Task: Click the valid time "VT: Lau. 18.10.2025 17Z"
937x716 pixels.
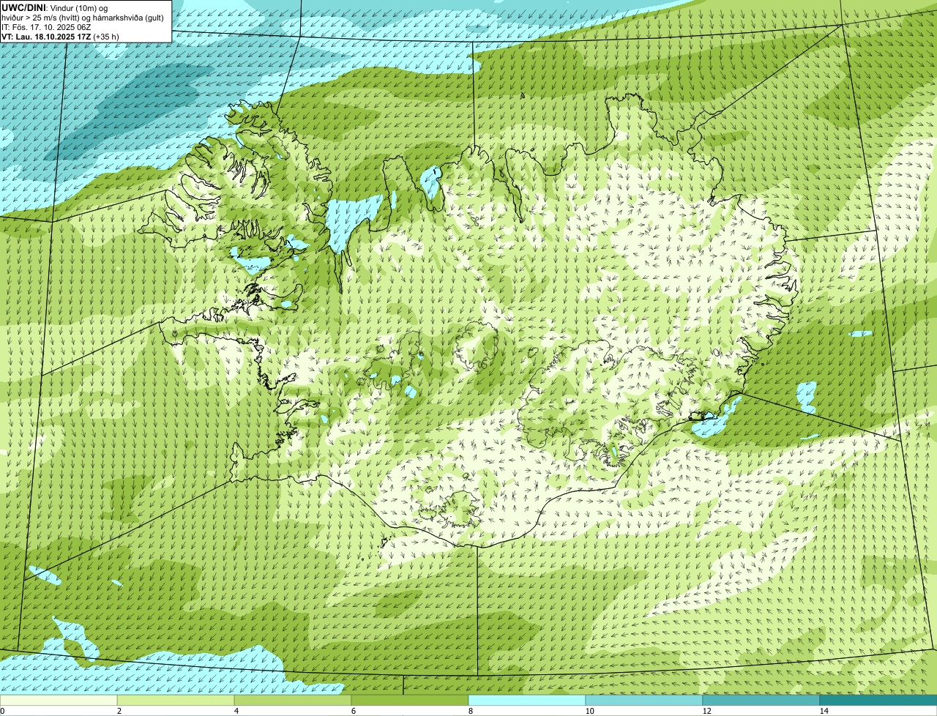Action: click(46, 36)
